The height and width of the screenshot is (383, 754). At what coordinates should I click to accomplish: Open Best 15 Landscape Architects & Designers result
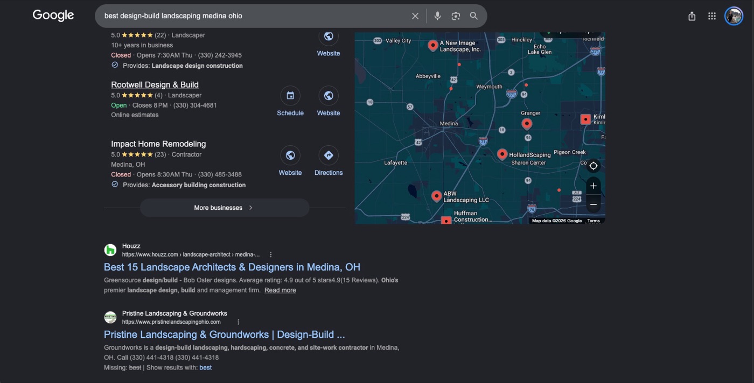coord(232,267)
